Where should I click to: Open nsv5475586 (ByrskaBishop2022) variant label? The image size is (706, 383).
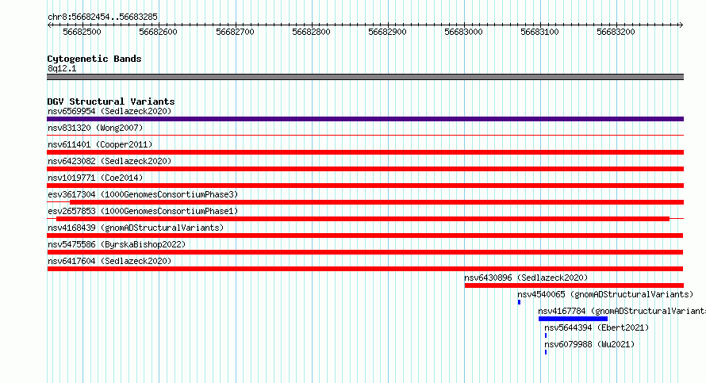(x=117, y=244)
